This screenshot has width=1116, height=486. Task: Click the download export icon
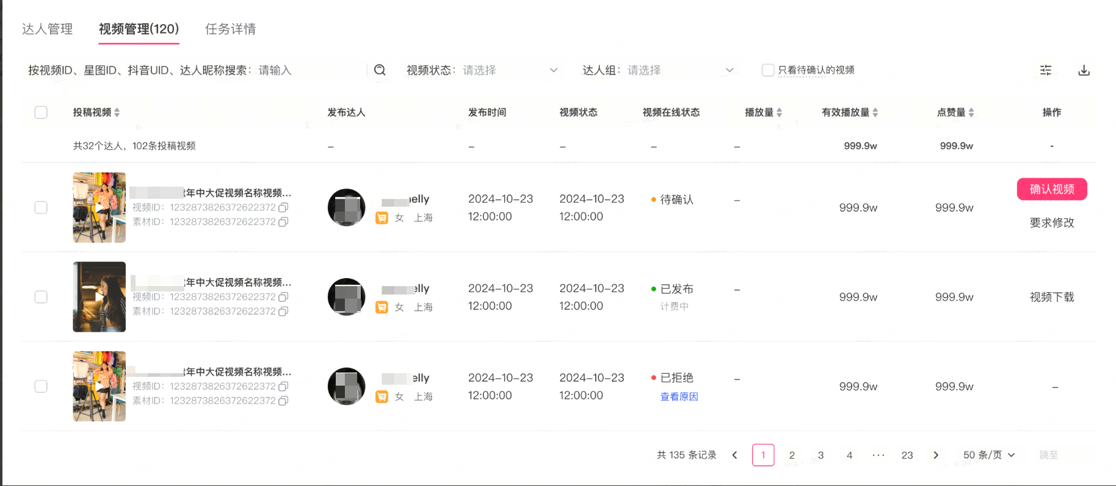tap(1084, 70)
